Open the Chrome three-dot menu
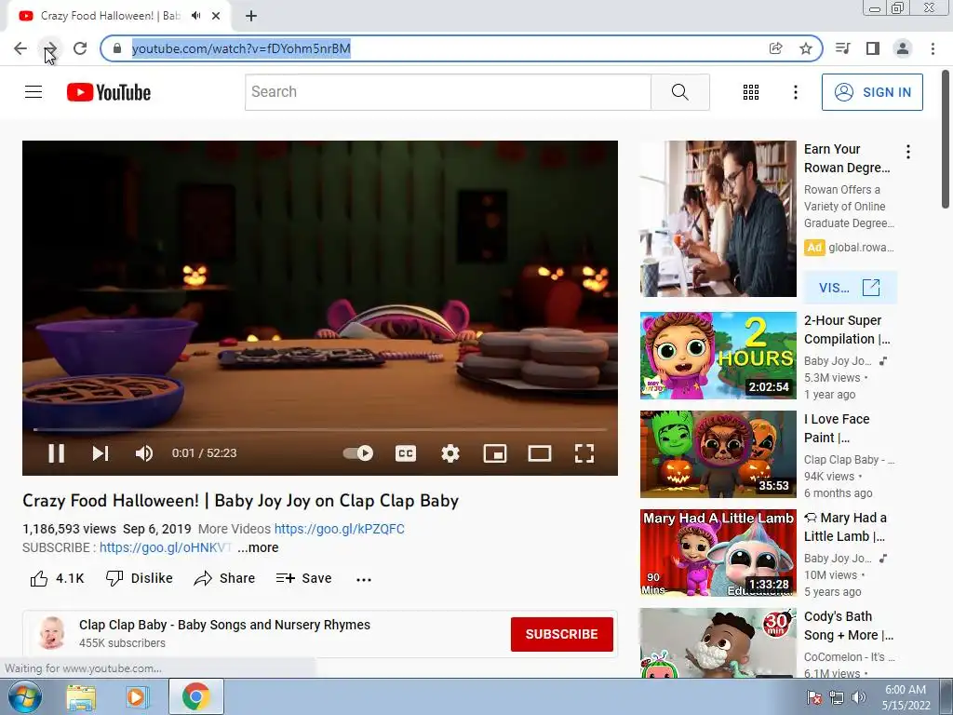This screenshot has height=715, width=953. 933,48
